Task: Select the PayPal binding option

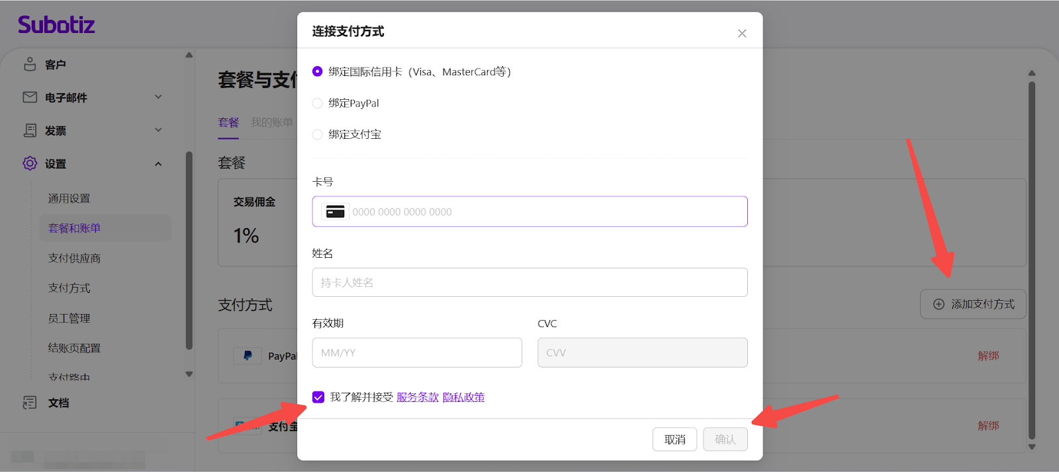Action: (x=318, y=103)
